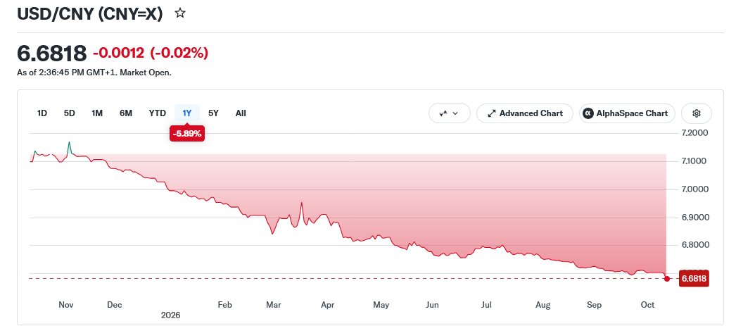Click the 2026 year label
Image resolution: width=736 pixels, height=326 pixels.
click(x=170, y=315)
